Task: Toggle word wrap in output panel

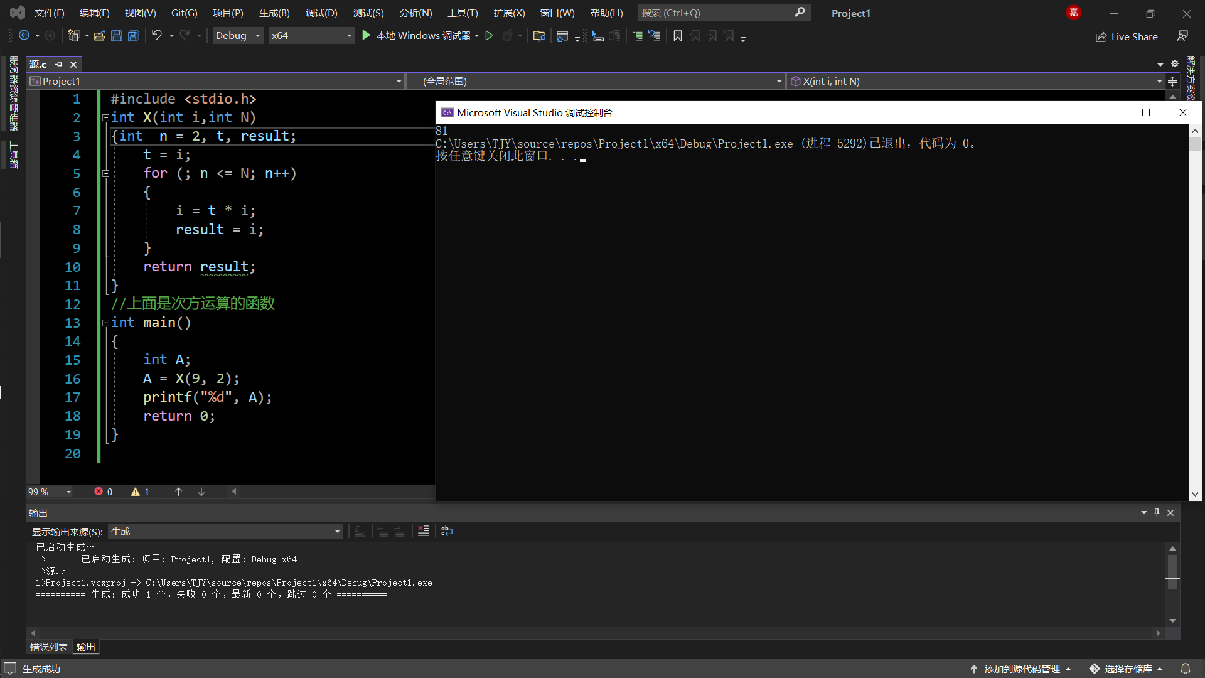Action: tap(447, 531)
